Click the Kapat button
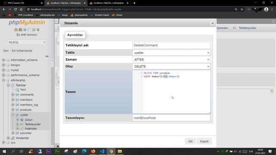276x155 pixels. (x=204, y=141)
